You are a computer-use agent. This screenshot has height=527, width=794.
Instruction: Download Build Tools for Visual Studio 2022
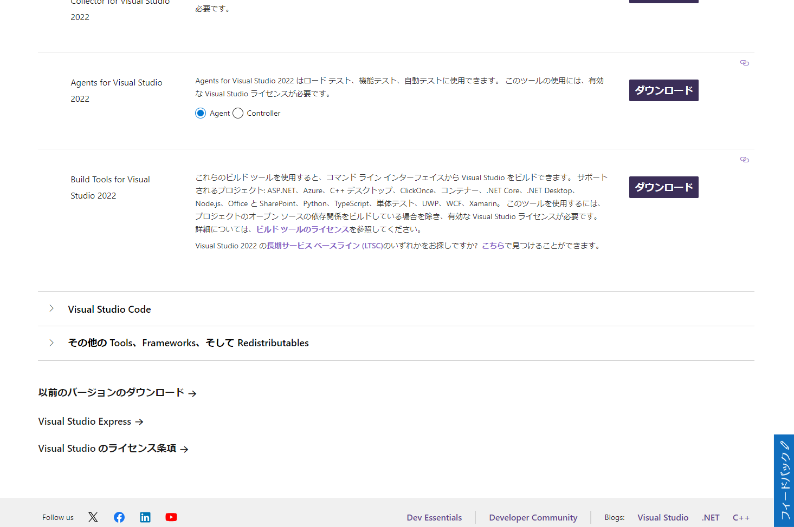coord(663,187)
